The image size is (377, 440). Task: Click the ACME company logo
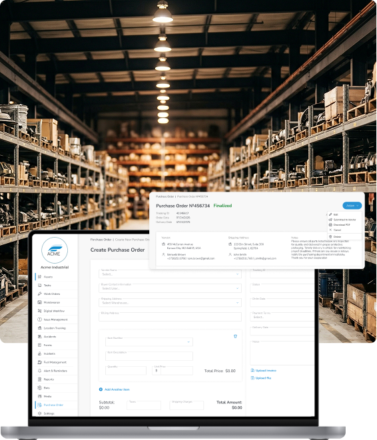point(55,250)
